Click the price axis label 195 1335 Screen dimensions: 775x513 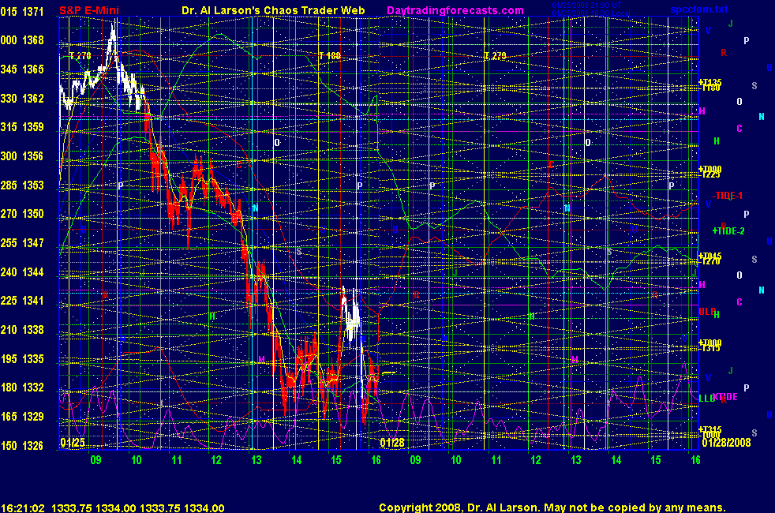coord(22,359)
